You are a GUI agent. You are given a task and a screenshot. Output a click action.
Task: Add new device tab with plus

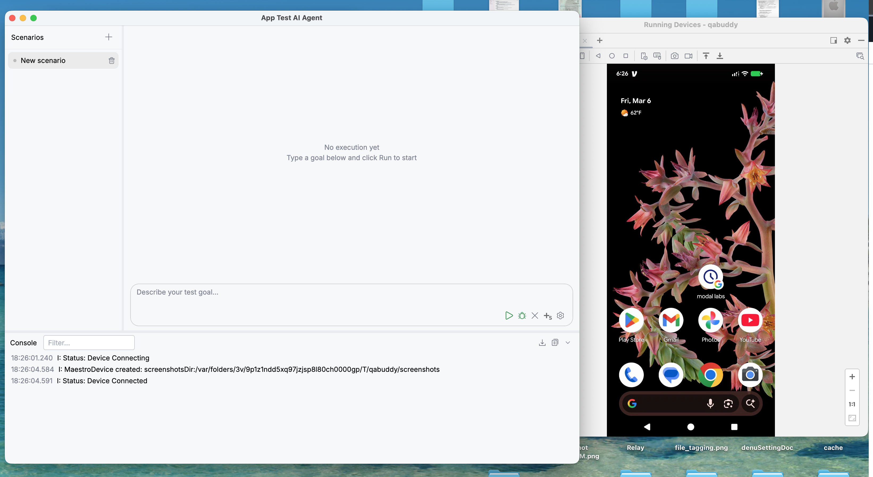599,41
